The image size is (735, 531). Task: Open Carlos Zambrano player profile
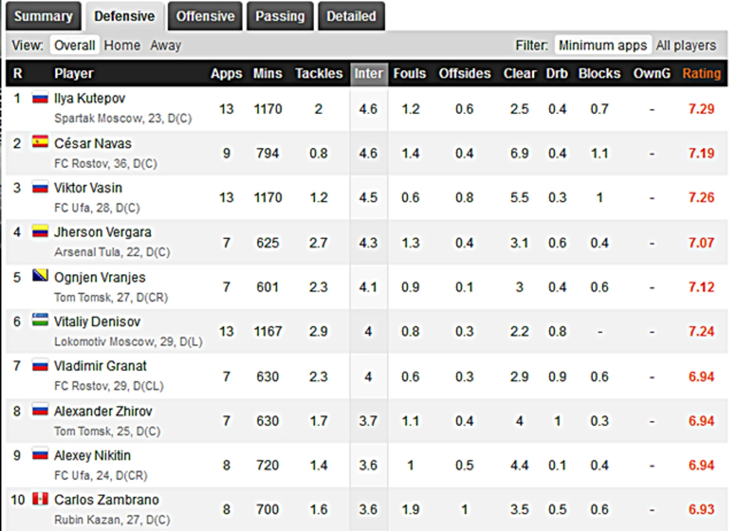click(106, 499)
